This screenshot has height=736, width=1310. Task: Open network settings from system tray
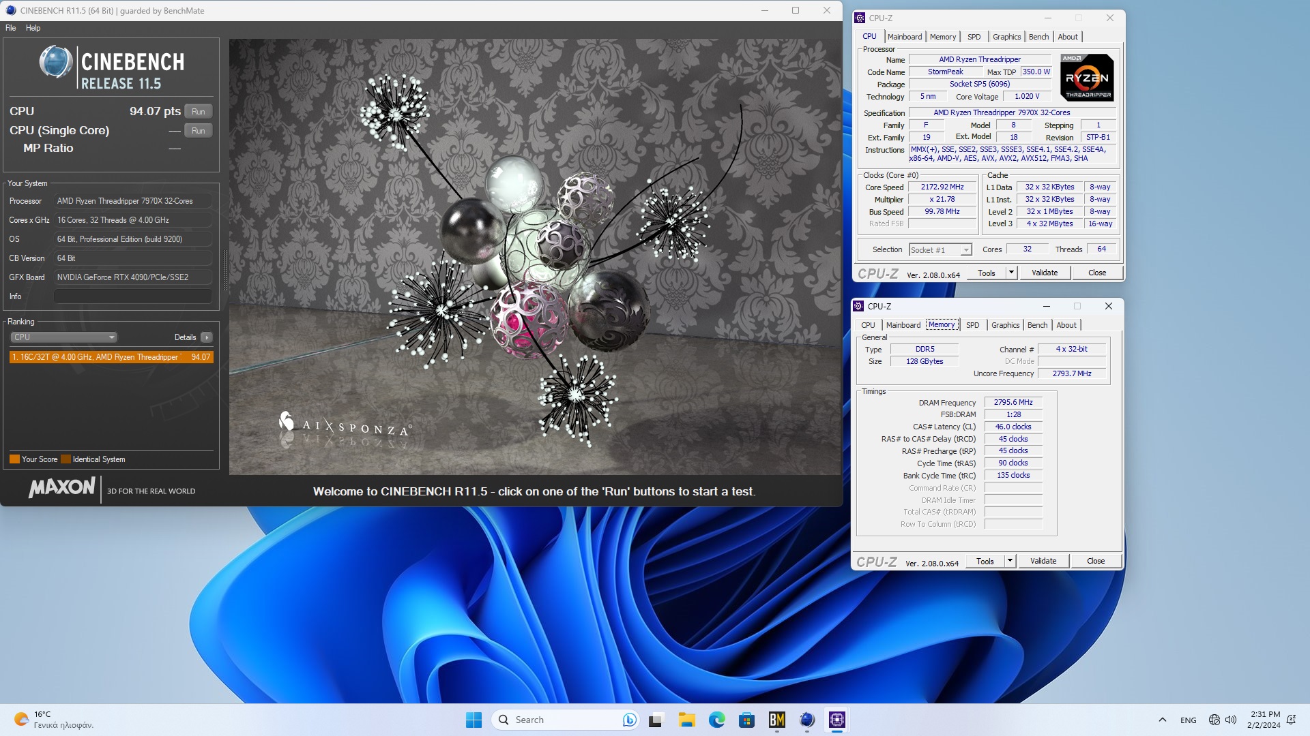[1214, 720]
